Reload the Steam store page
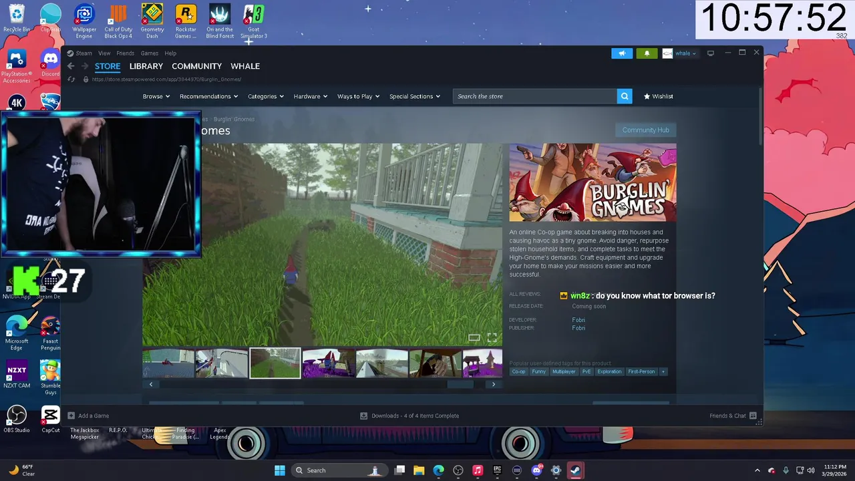The image size is (855, 481). coord(71,79)
